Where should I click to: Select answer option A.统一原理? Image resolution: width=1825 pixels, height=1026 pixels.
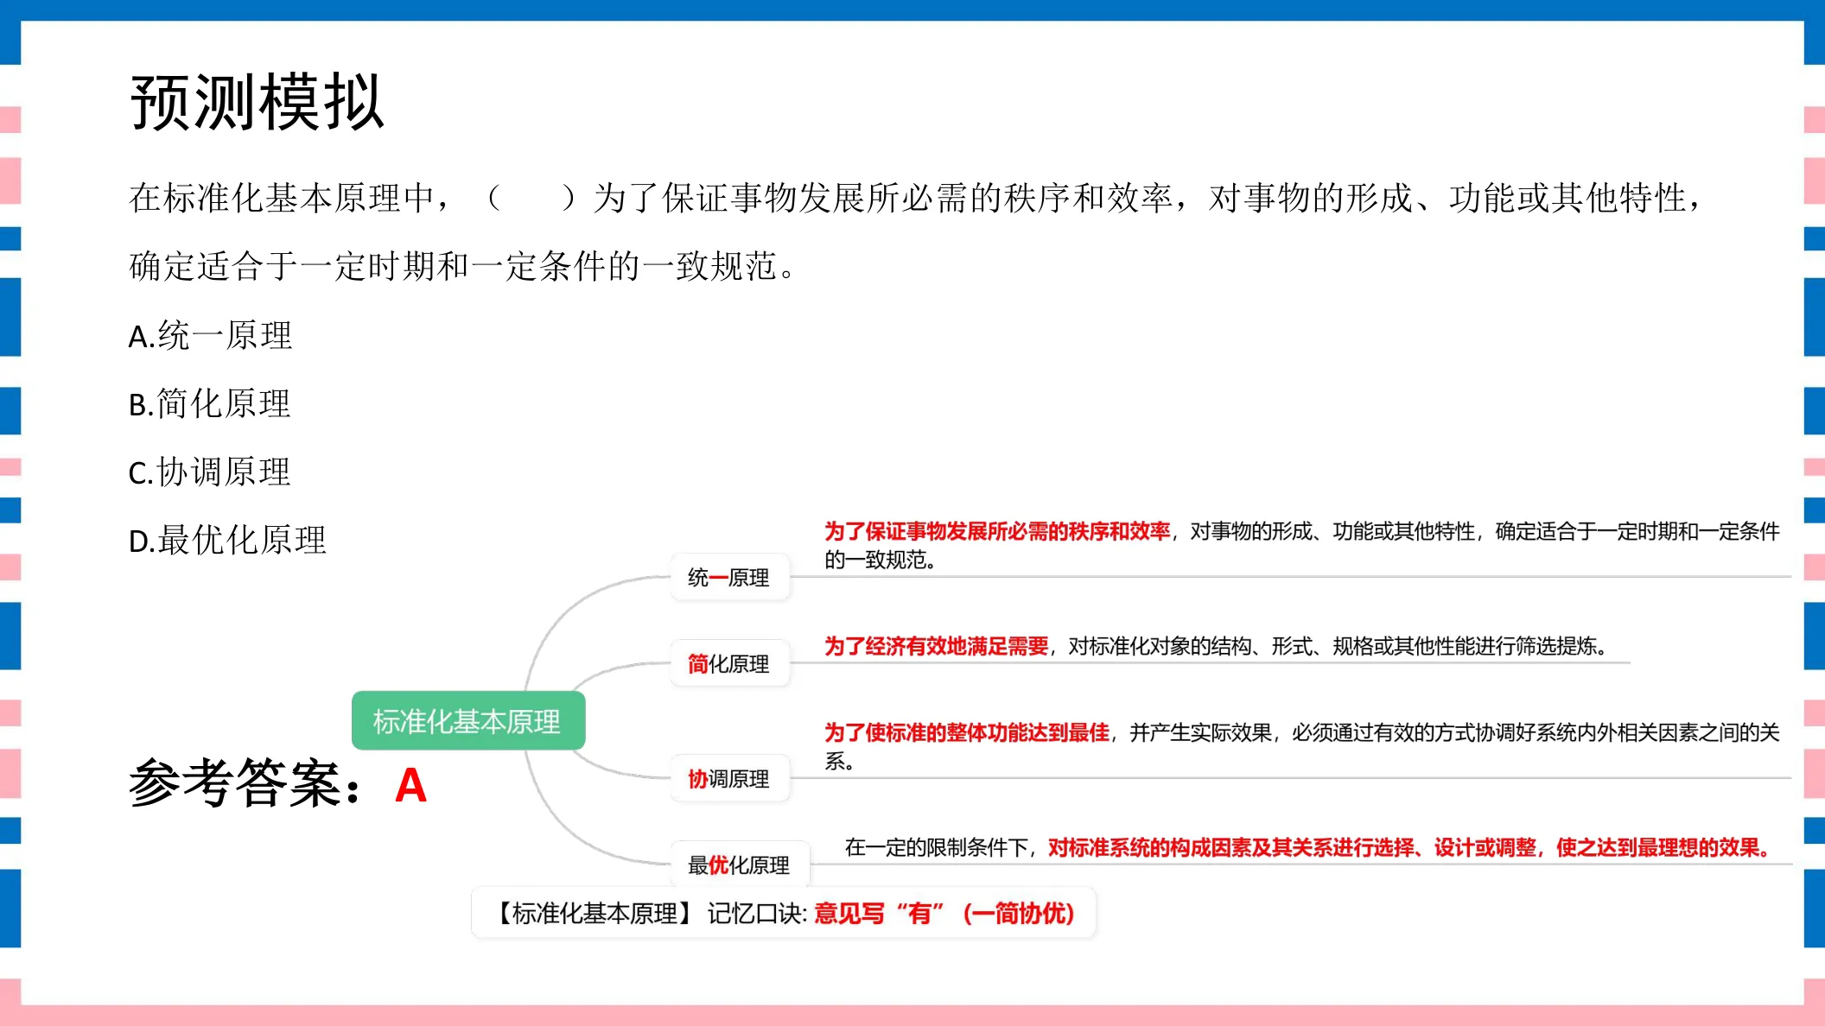point(210,335)
